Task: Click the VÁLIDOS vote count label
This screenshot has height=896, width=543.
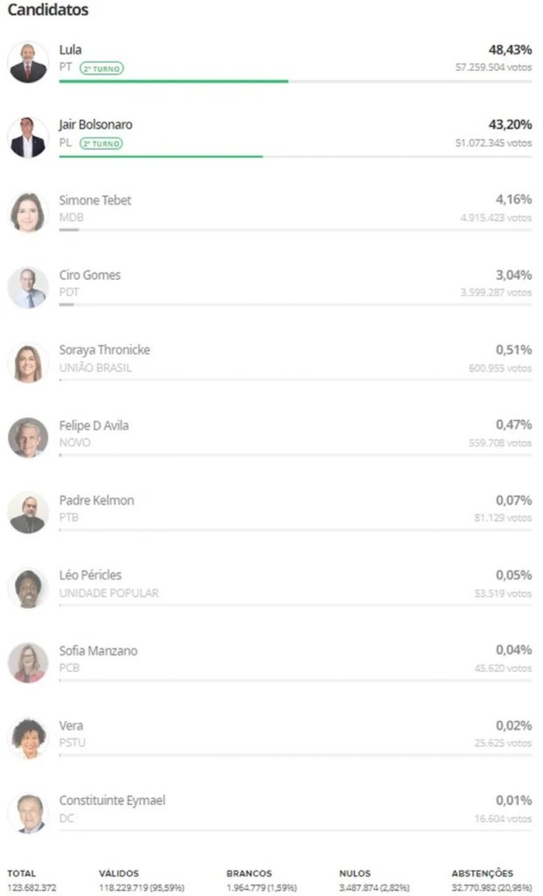Action: (x=119, y=873)
